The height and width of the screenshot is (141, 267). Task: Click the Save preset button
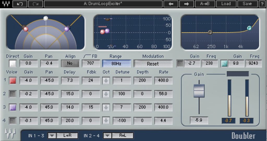coord(247,4)
